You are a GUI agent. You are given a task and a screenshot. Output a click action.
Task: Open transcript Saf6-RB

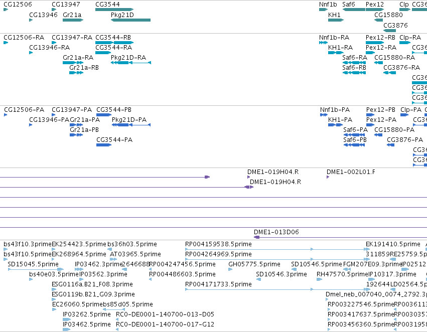point(354,68)
